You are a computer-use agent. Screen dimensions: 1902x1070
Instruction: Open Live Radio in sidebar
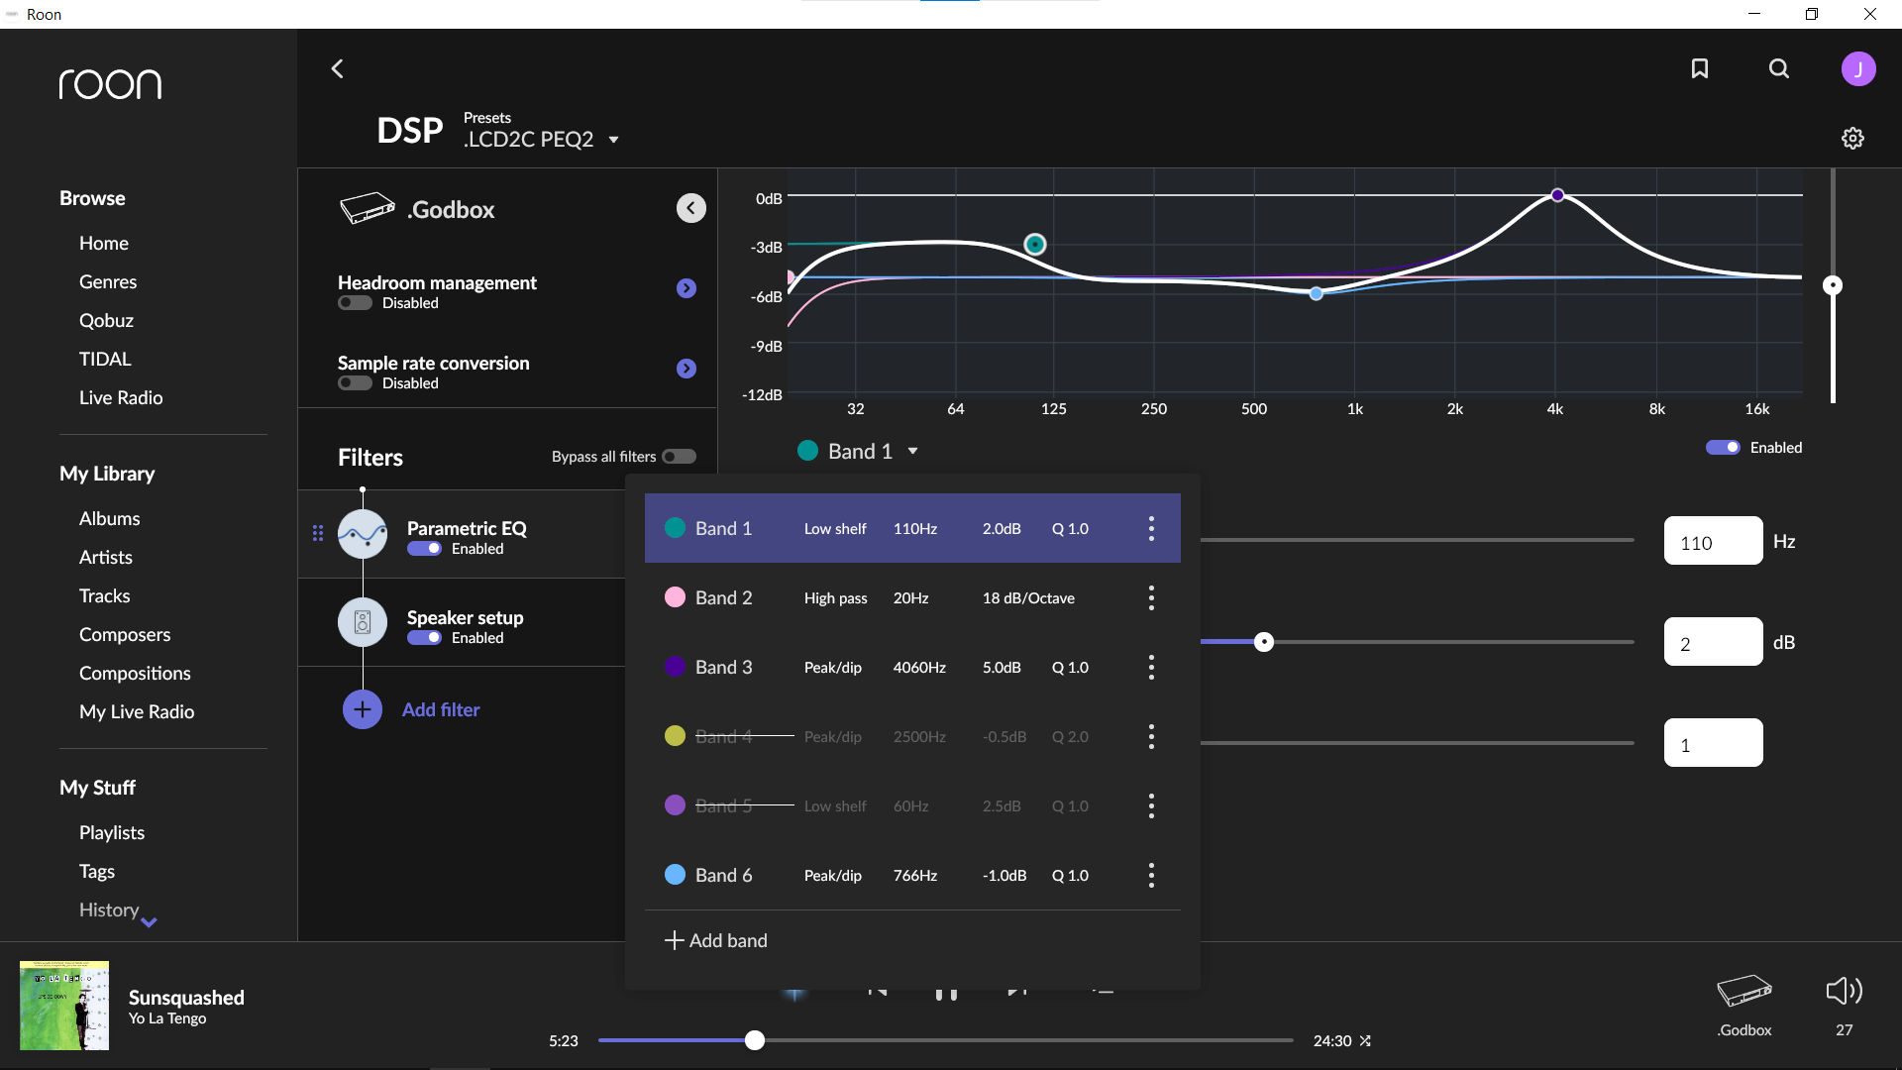[x=121, y=397]
